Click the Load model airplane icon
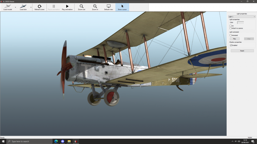This screenshot has height=144, width=257. click(x=8, y=6)
